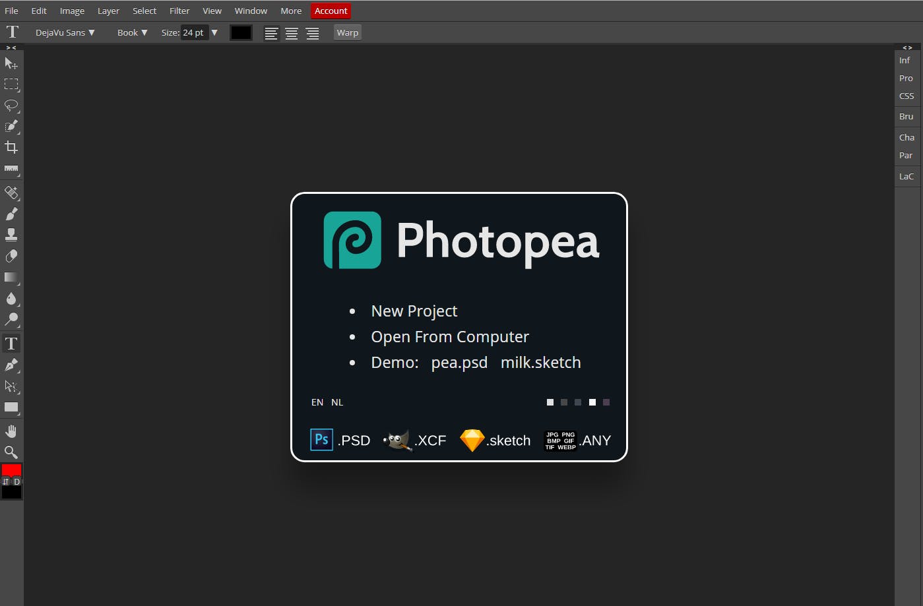The height and width of the screenshot is (606, 923).
Task: Click the font size field showing 24 pt
Action: click(x=195, y=33)
